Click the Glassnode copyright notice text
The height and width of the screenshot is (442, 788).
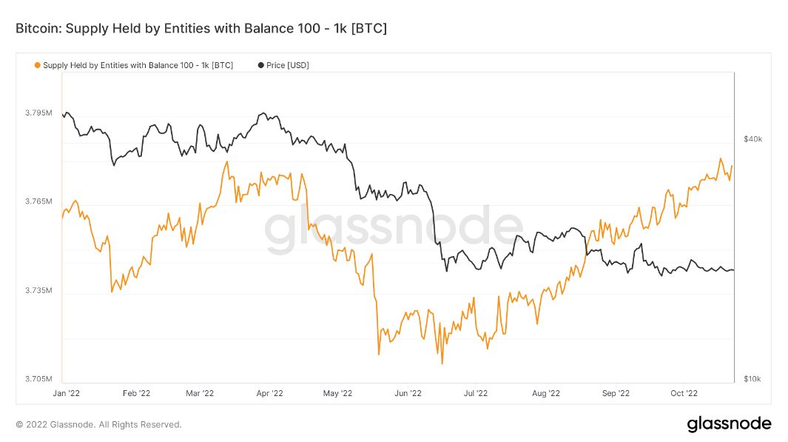[x=98, y=425]
